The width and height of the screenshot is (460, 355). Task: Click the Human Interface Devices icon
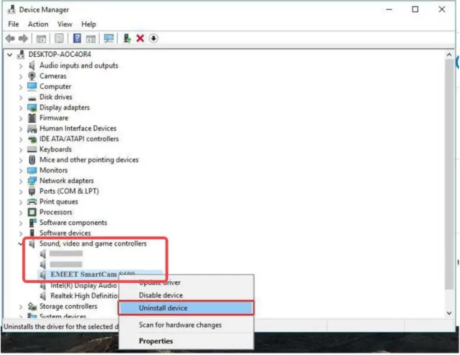[x=32, y=128]
